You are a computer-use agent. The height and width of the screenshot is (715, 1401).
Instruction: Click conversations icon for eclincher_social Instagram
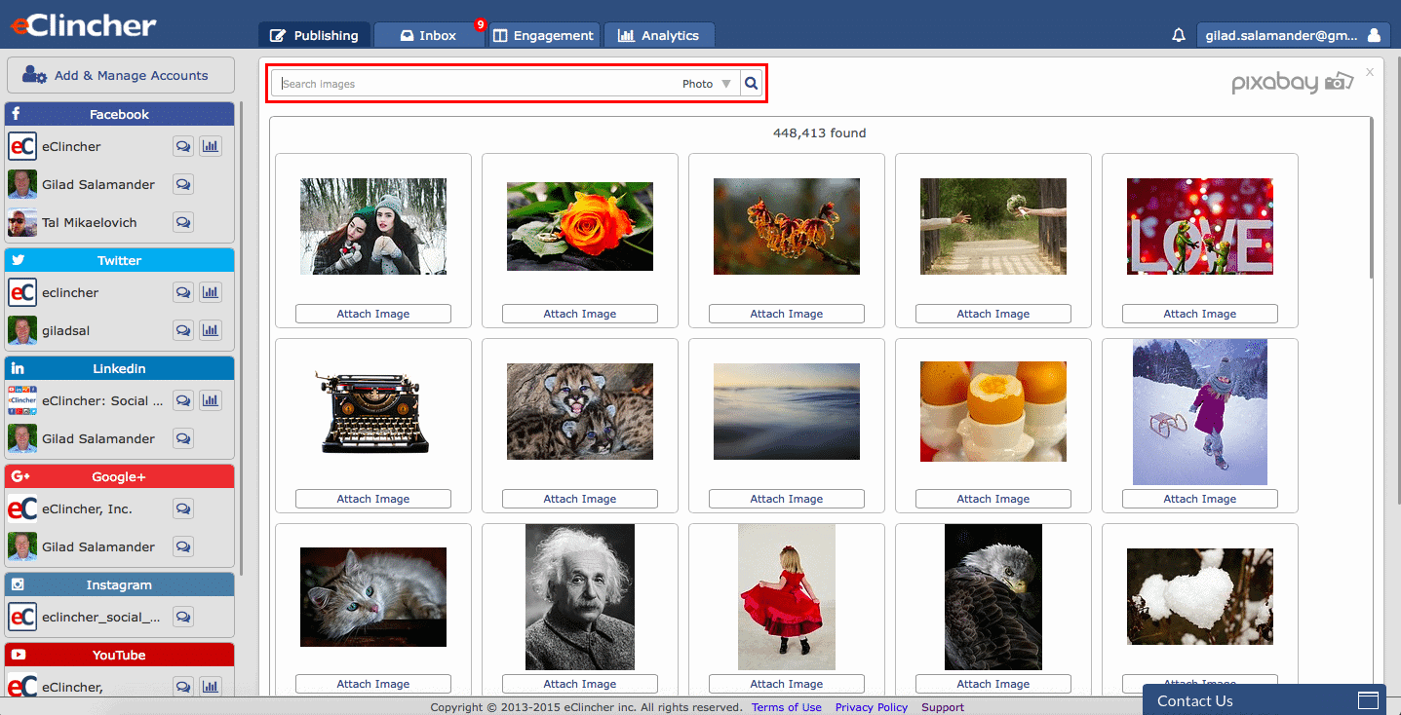tap(182, 617)
